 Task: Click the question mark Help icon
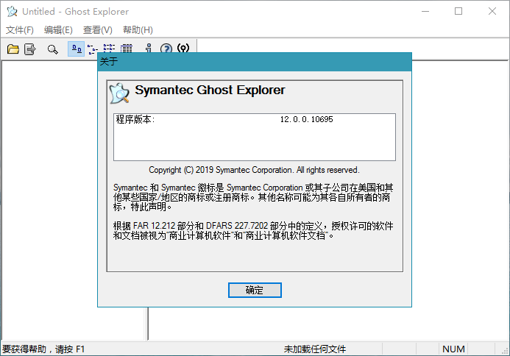pyautogui.click(x=166, y=49)
